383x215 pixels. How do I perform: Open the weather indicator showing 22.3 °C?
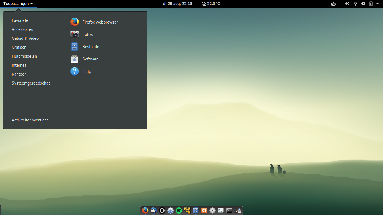211,4
